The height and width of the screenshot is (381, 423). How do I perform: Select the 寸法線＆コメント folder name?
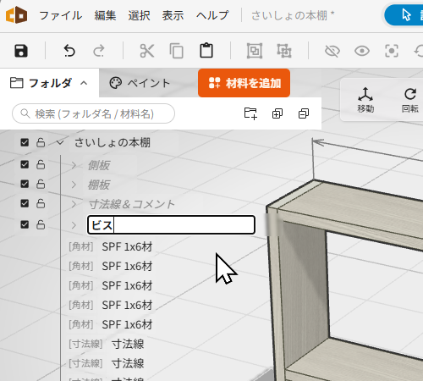click(x=132, y=204)
